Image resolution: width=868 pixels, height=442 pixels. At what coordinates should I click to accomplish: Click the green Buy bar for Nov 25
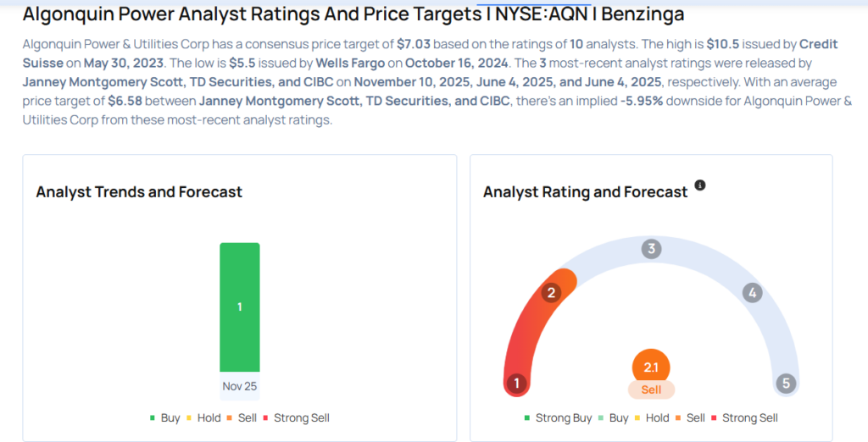click(x=240, y=307)
